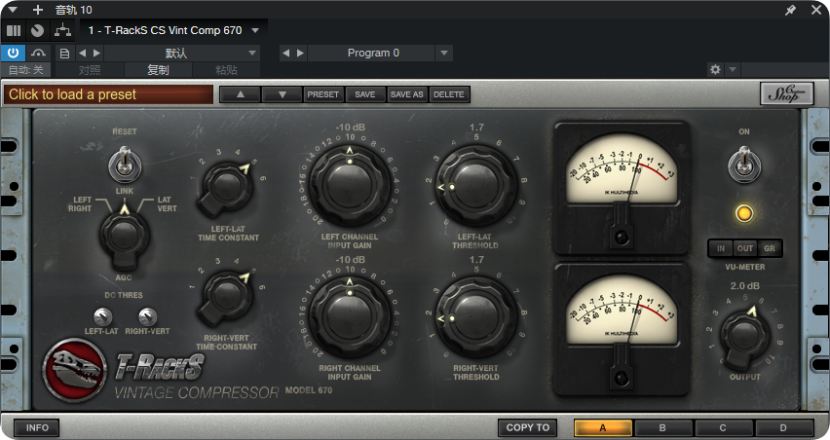Expand the dropdown beside settings gear
Screen dimensions: 830x440
point(733,69)
